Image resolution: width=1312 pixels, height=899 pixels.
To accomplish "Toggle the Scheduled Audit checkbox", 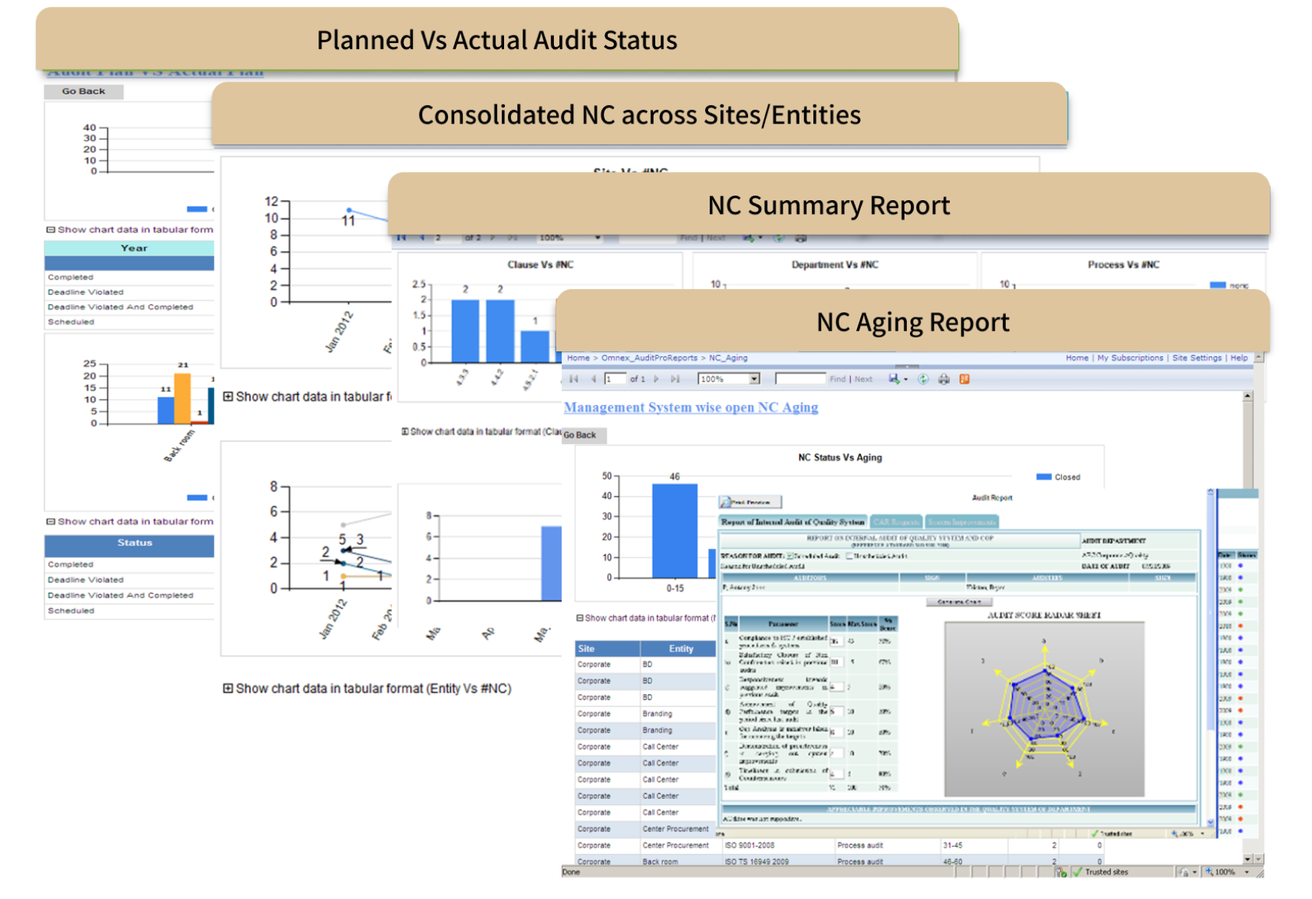I will point(790,555).
